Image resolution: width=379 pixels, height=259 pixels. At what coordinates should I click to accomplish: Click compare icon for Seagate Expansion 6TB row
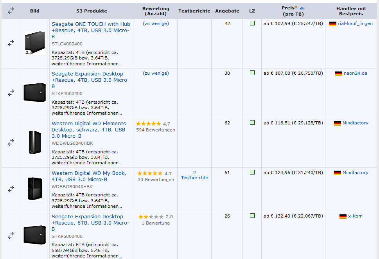[11, 236]
